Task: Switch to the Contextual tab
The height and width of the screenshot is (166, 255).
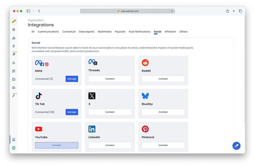Action: tap(69, 32)
